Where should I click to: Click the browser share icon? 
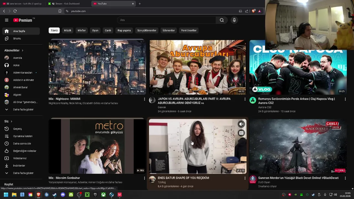pos(247,11)
